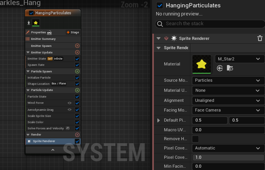Open the M_Star2 material dropdown

239,59
